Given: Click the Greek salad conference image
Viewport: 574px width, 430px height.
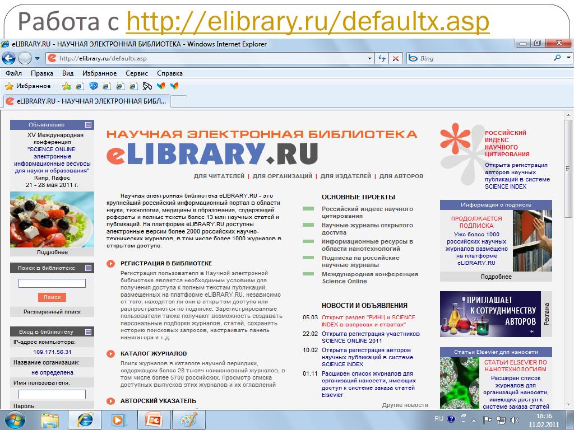Looking at the screenshot, I should click(52, 219).
